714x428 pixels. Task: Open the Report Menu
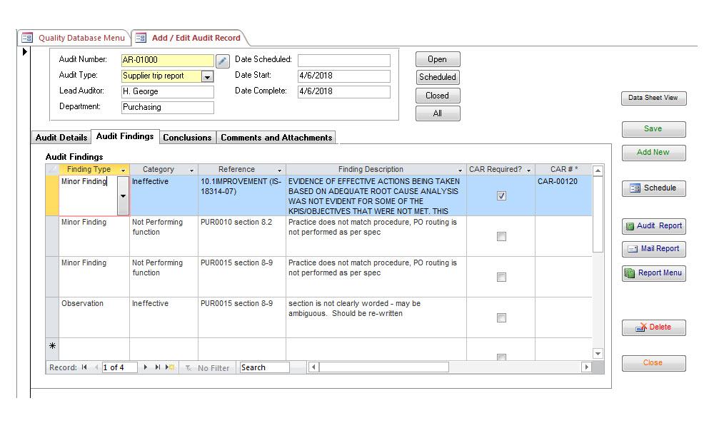tap(653, 273)
